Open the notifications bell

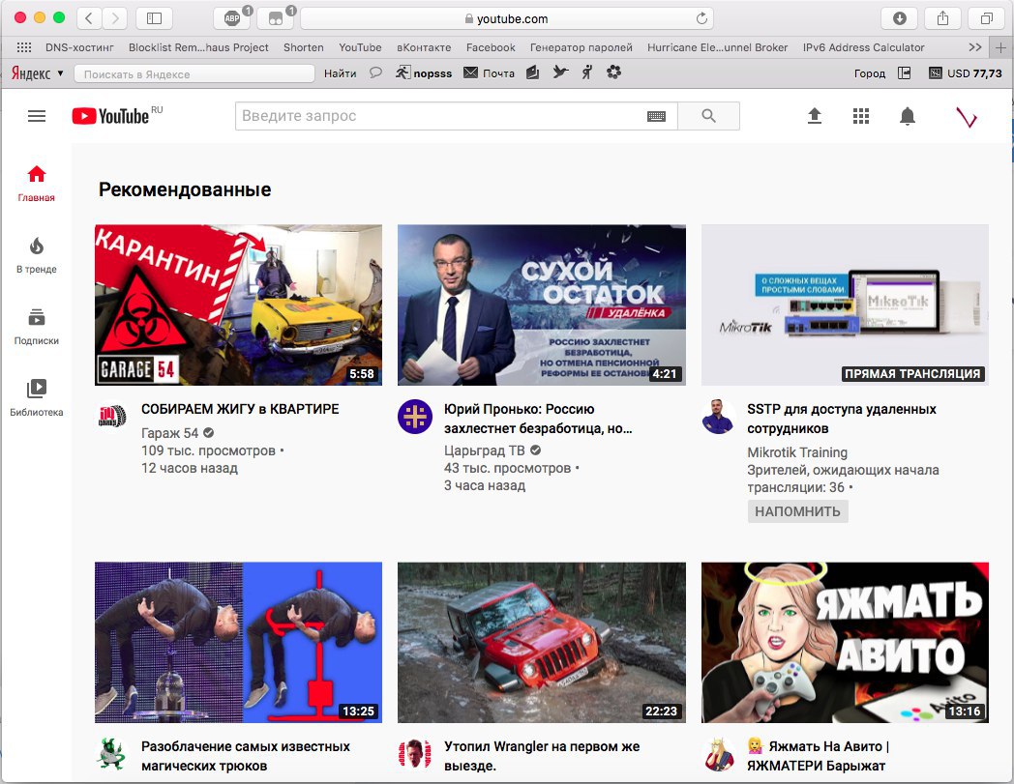click(x=908, y=116)
